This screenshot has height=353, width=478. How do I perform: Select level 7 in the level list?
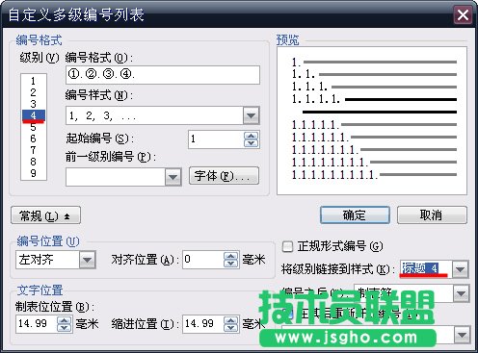click(x=34, y=150)
